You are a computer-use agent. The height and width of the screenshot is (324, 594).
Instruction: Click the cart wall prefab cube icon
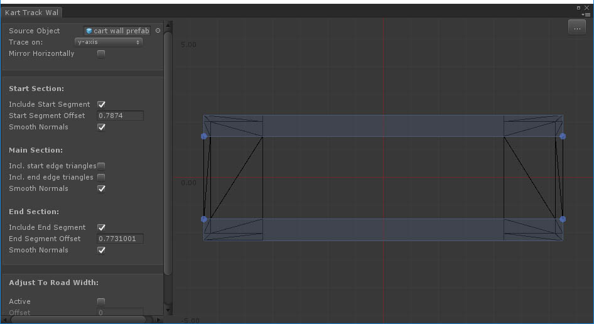point(89,31)
